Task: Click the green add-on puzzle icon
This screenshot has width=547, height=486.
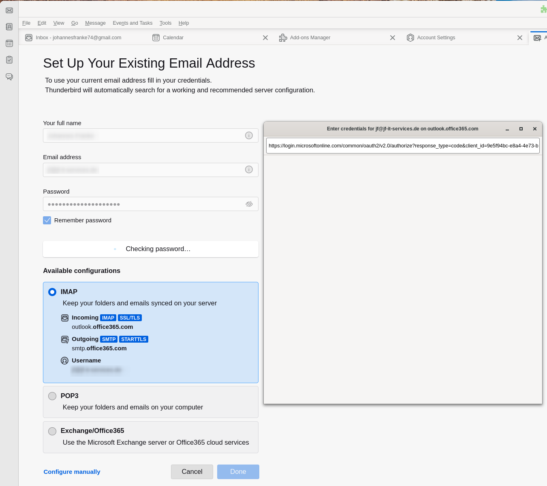Action: click(544, 9)
